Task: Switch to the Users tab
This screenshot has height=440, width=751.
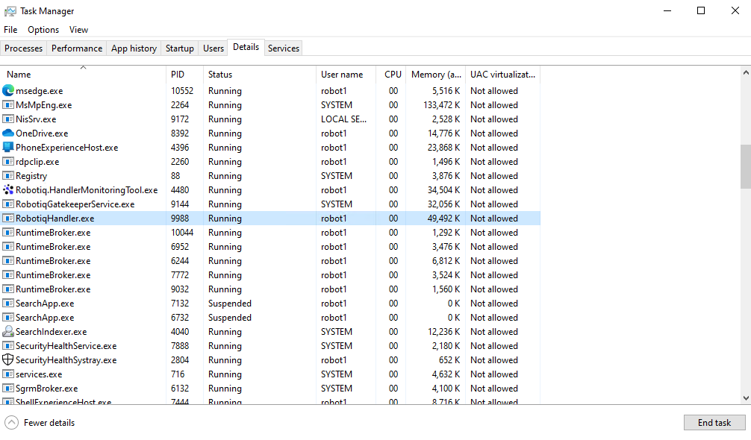Action: (214, 48)
